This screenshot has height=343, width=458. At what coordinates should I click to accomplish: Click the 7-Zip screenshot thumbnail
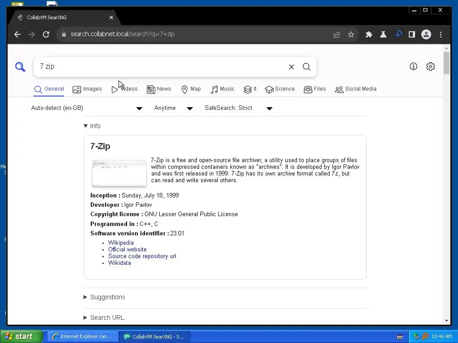tap(119, 173)
